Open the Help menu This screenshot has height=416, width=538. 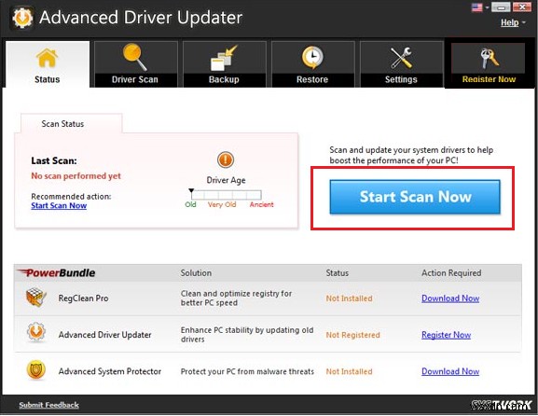click(x=509, y=22)
